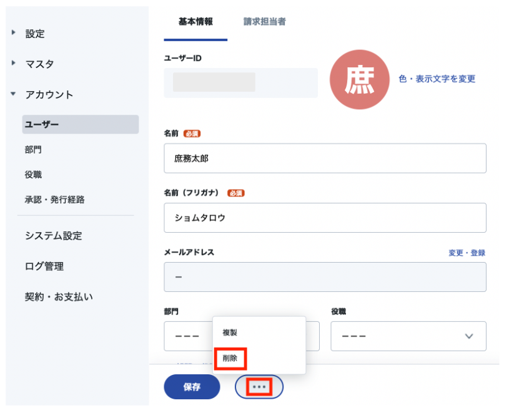The width and height of the screenshot is (524, 408).
Task: Click マスタ label in sidebar
Action: click(40, 64)
